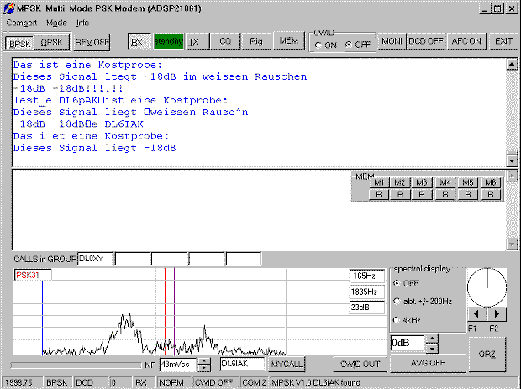Click the CQ call button

(225, 41)
